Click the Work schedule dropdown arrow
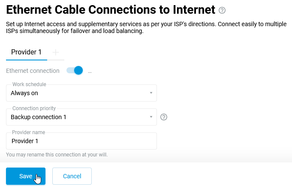The height and width of the screenshot is (189, 292). (151, 93)
